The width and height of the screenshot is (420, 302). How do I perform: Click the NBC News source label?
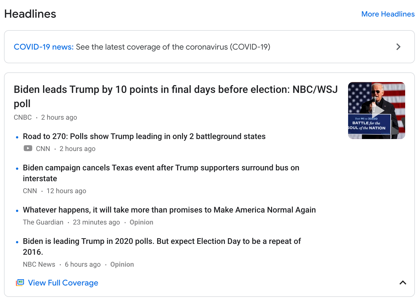(39, 264)
